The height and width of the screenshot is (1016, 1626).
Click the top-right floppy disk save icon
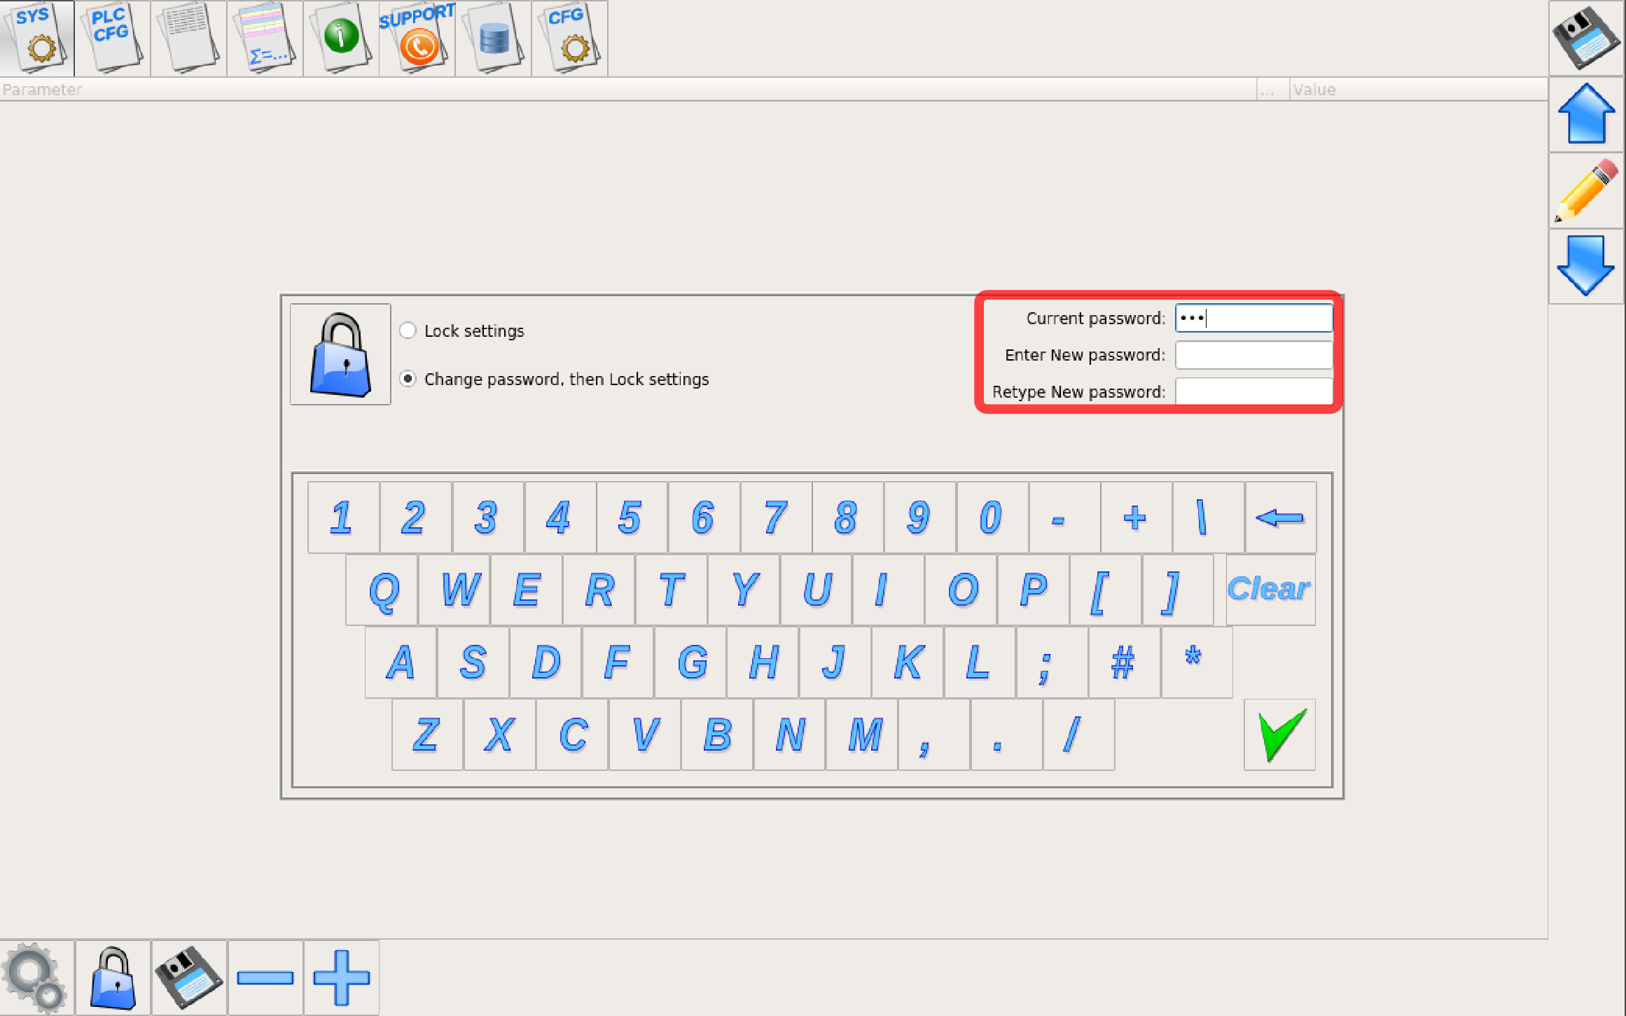[x=1586, y=38]
